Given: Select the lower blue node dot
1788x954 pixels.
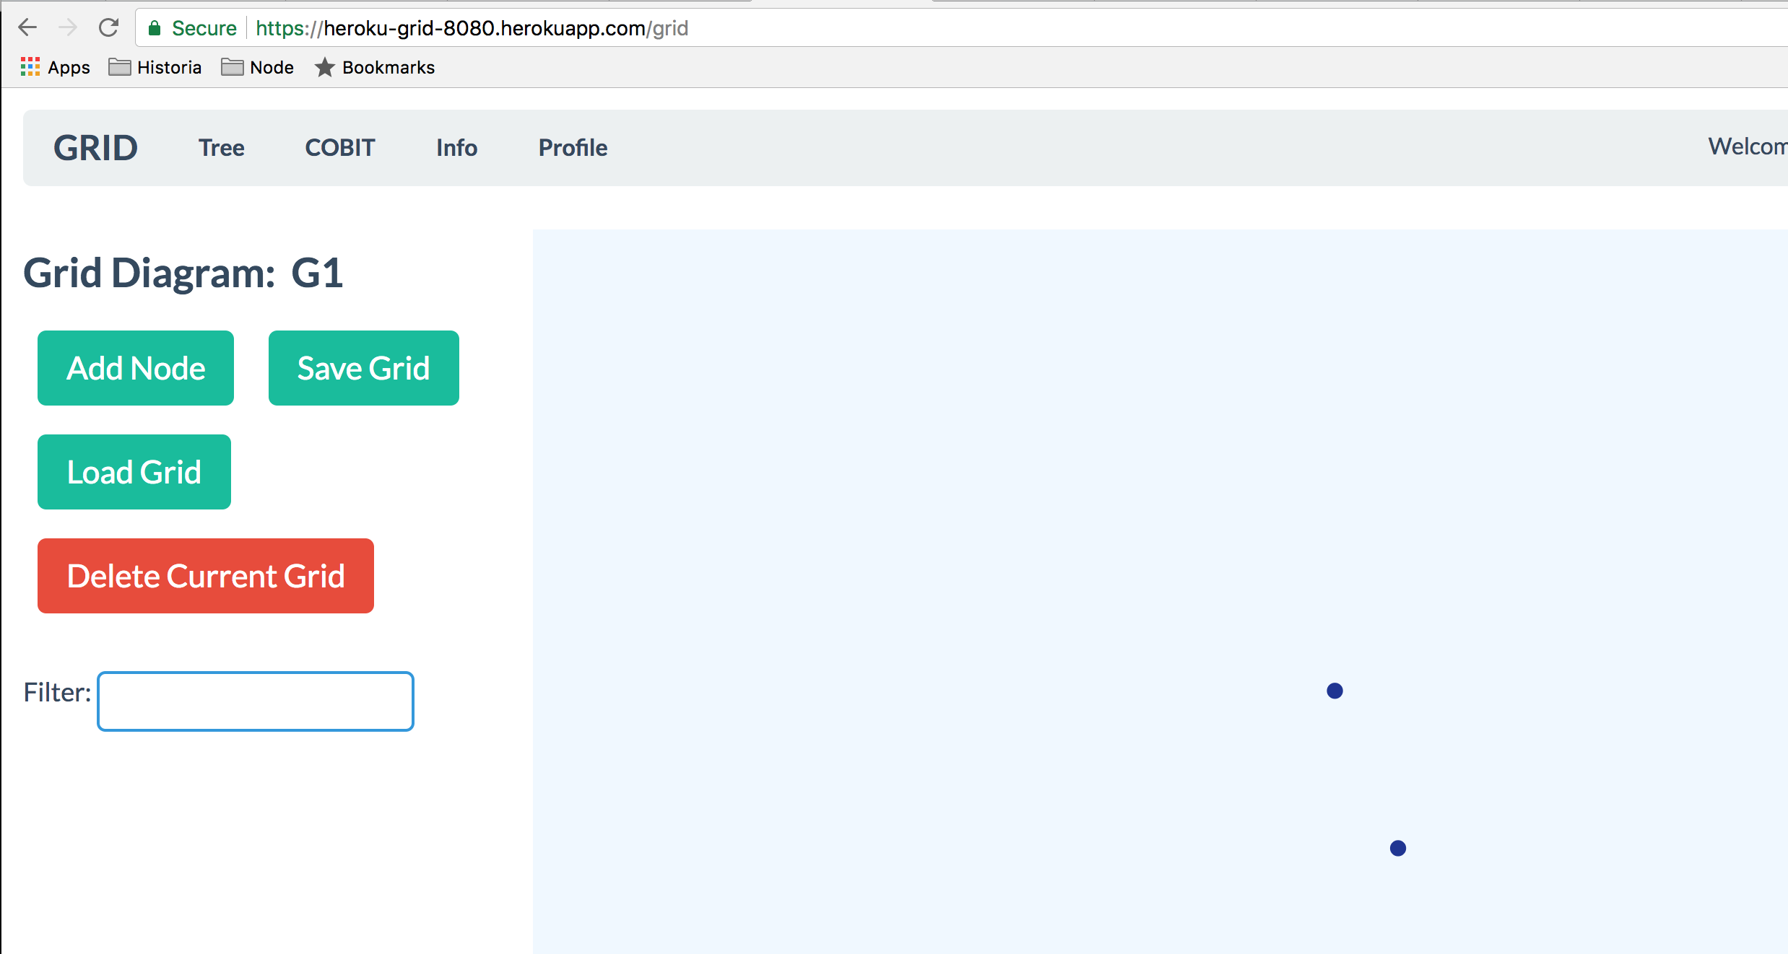Looking at the screenshot, I should tap(1398, 849).
